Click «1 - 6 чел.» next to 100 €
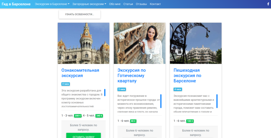The height and width of the screenshot is (138, 271). 180,121
